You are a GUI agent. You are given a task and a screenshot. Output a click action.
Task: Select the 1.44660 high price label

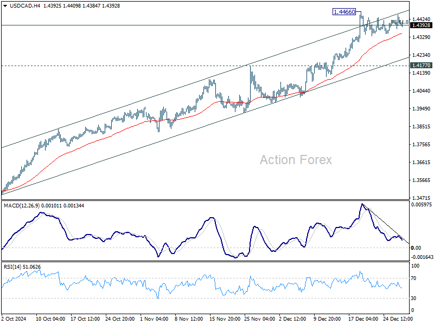pos(344,12)
